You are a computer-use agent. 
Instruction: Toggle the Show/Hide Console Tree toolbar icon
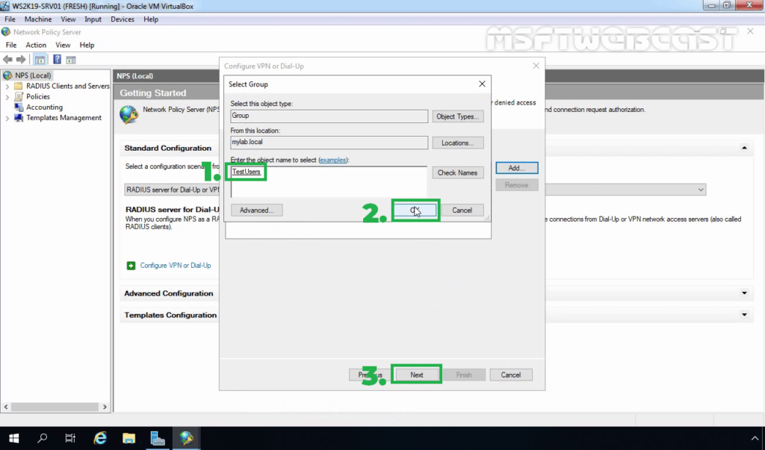[x=40, y=60]
